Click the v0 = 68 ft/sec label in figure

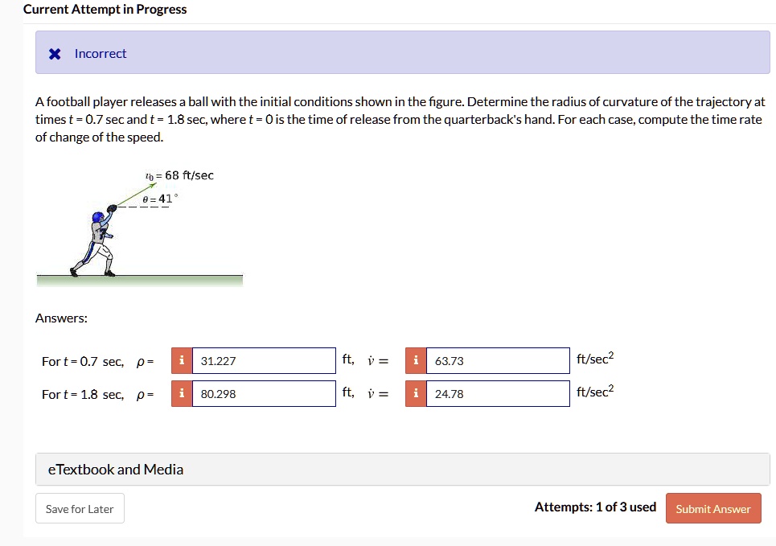tap(179, 175)
